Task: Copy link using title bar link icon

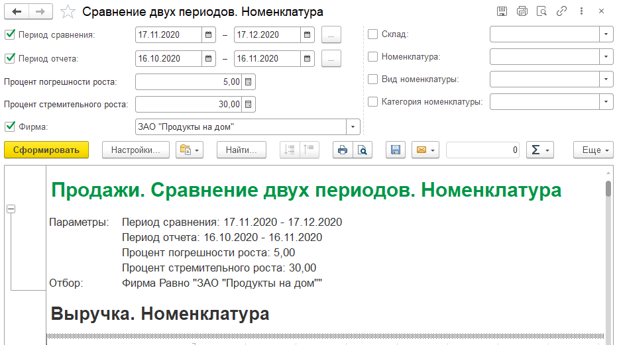Action: (562, 11)
